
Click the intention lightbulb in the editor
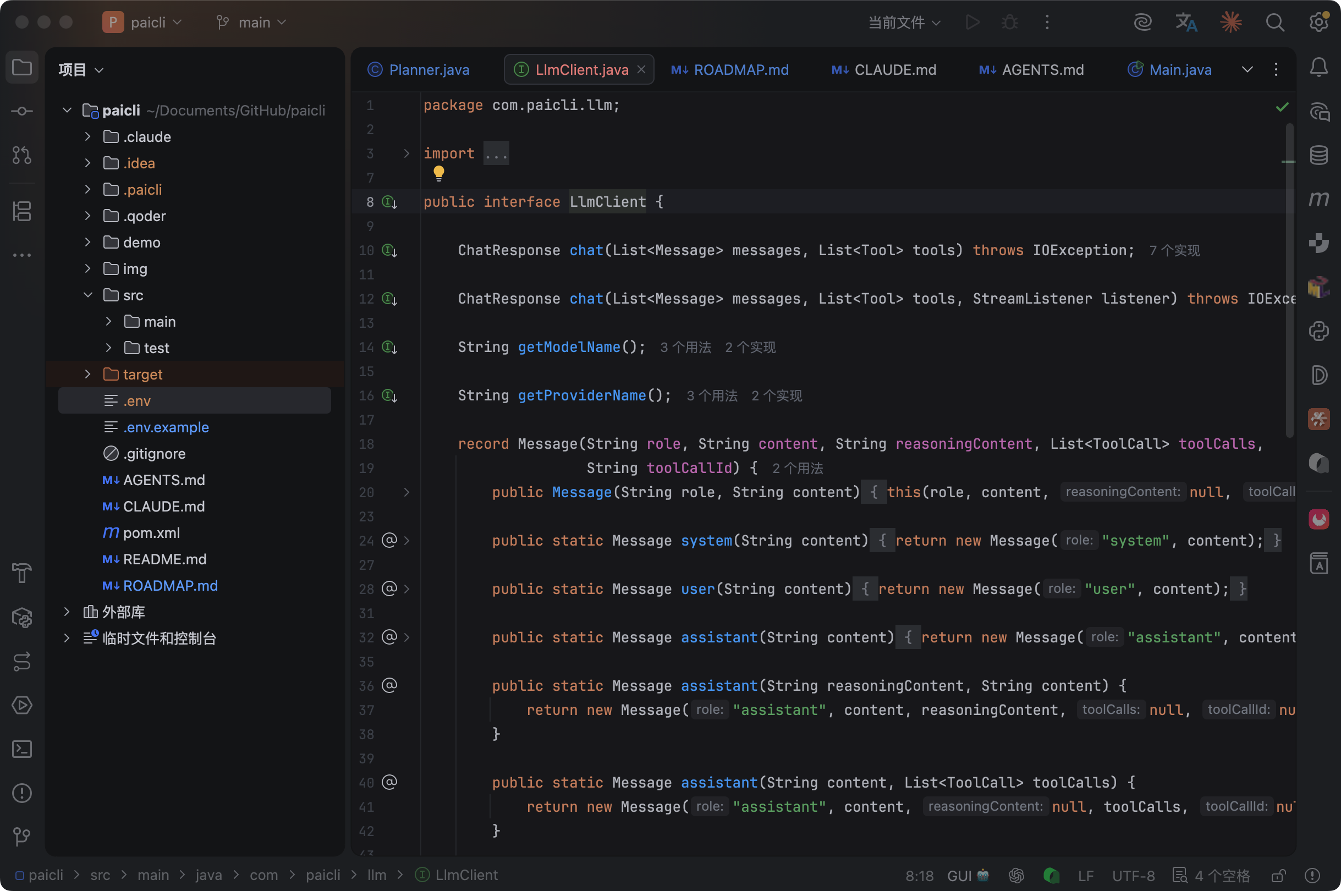click(x=439, y=173)
